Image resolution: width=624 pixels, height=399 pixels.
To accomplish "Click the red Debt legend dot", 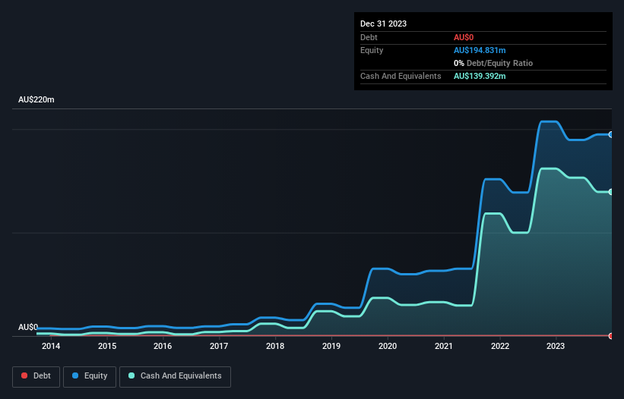I will tap(24, 375).
